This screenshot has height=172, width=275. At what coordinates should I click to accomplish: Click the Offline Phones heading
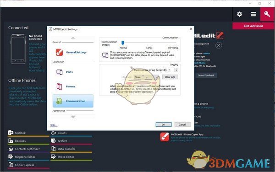coord(22,81)
